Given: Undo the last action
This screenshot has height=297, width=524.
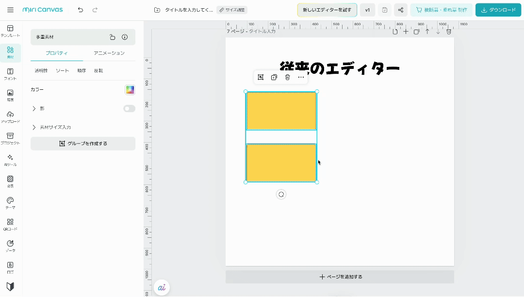Looking at the screenshot, I should (81, 10).
